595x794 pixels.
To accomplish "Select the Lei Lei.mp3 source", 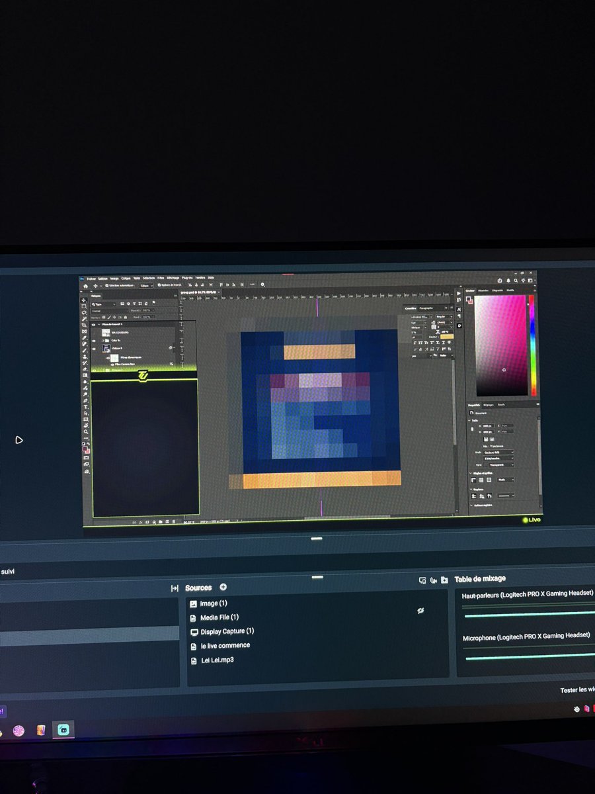I will [218, 660].
